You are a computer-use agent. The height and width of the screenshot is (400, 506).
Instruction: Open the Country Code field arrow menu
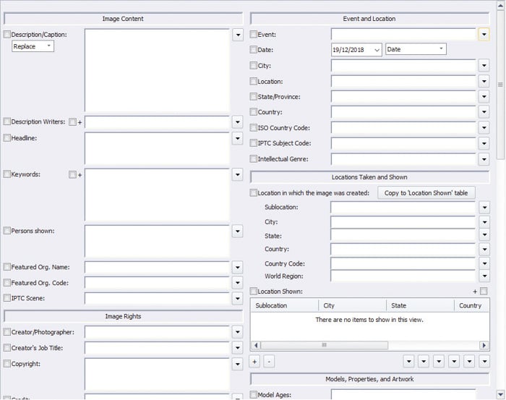pos(484,263)
